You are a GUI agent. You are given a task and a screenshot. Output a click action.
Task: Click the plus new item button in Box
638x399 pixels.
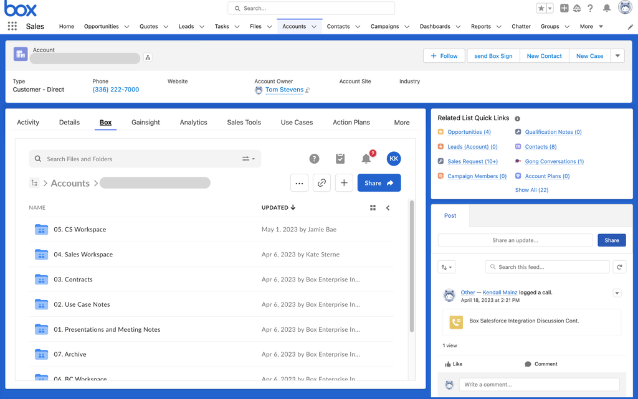tap(344, 183)
